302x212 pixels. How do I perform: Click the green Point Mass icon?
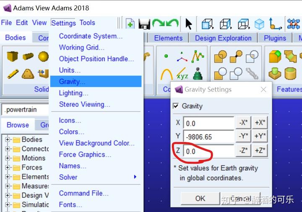click(198, 74)
